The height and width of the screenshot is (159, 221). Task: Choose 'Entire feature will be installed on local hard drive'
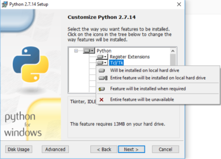tap(158, 78)
